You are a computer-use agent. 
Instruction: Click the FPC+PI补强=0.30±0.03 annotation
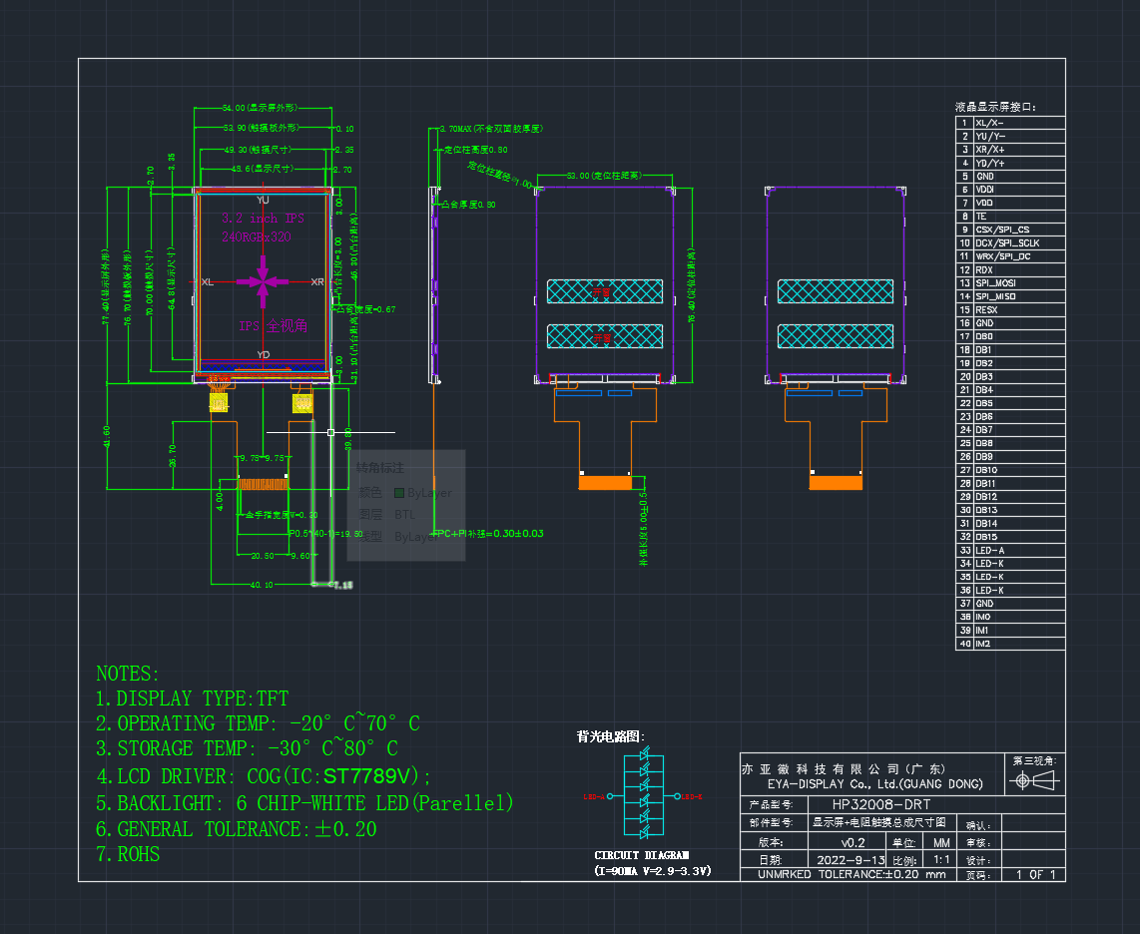488,534
